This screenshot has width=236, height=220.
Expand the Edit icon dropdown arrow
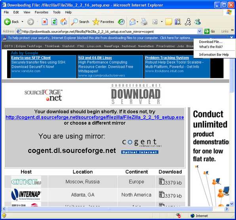tap(162, 22)
